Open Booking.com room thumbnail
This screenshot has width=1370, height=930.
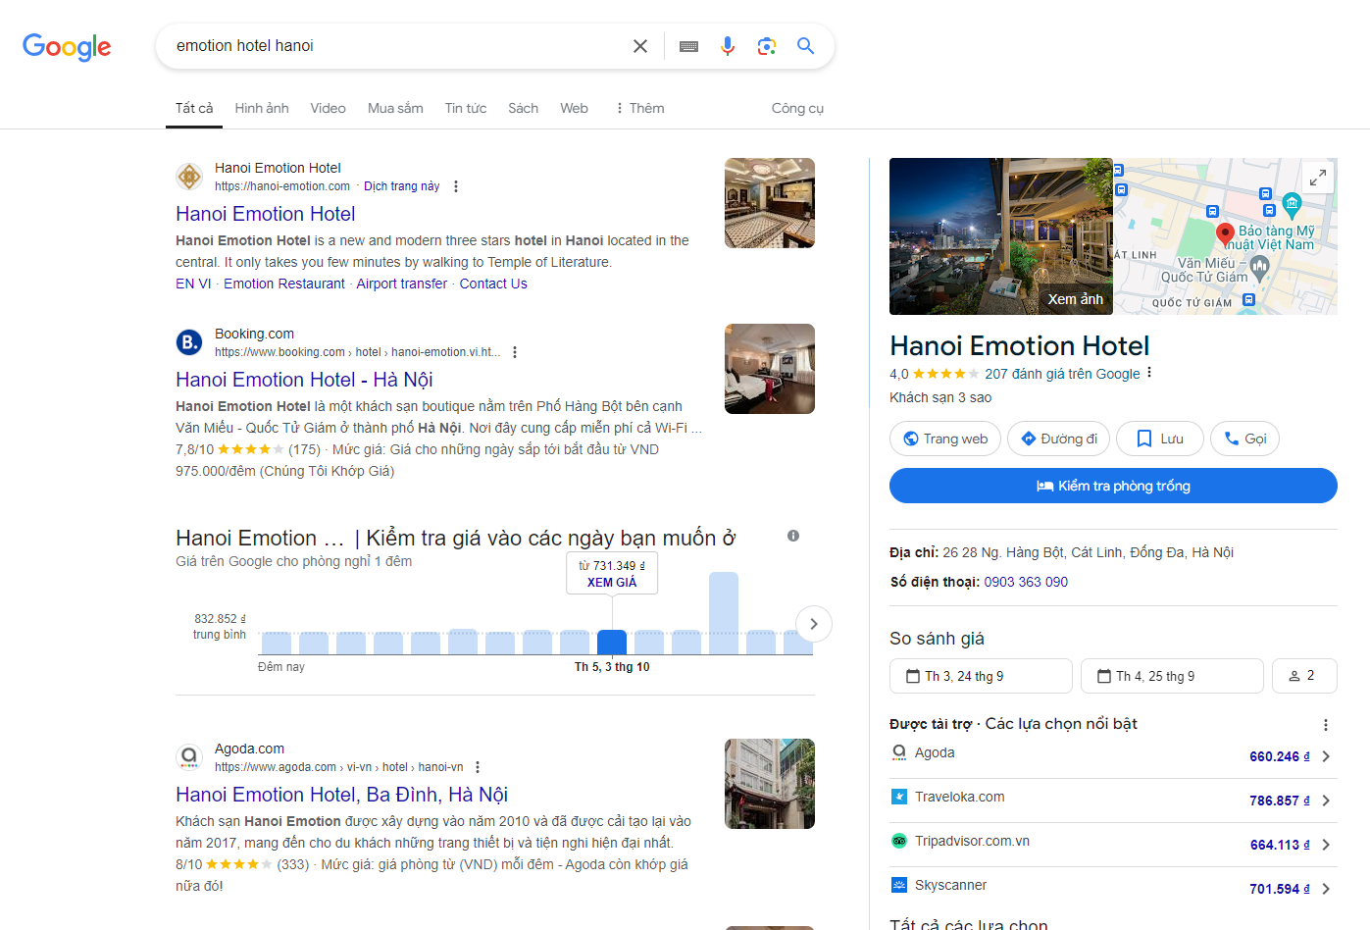[770, 369]
